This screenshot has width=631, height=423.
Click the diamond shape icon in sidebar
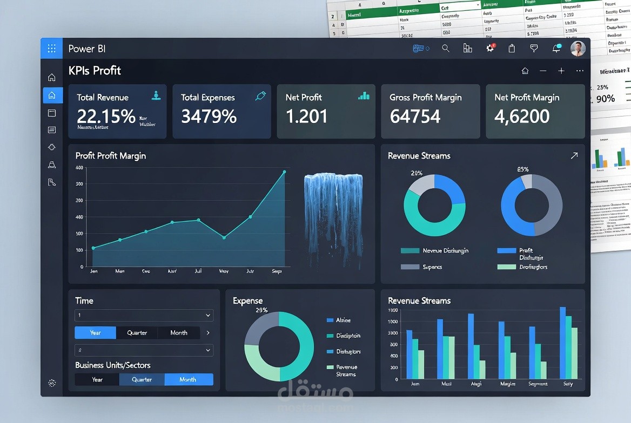pyautogui.click(x=51, y=147)
